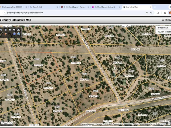
Task: Close the 0 E. Poland/Bagnall tab
Action: coord(88,7)
